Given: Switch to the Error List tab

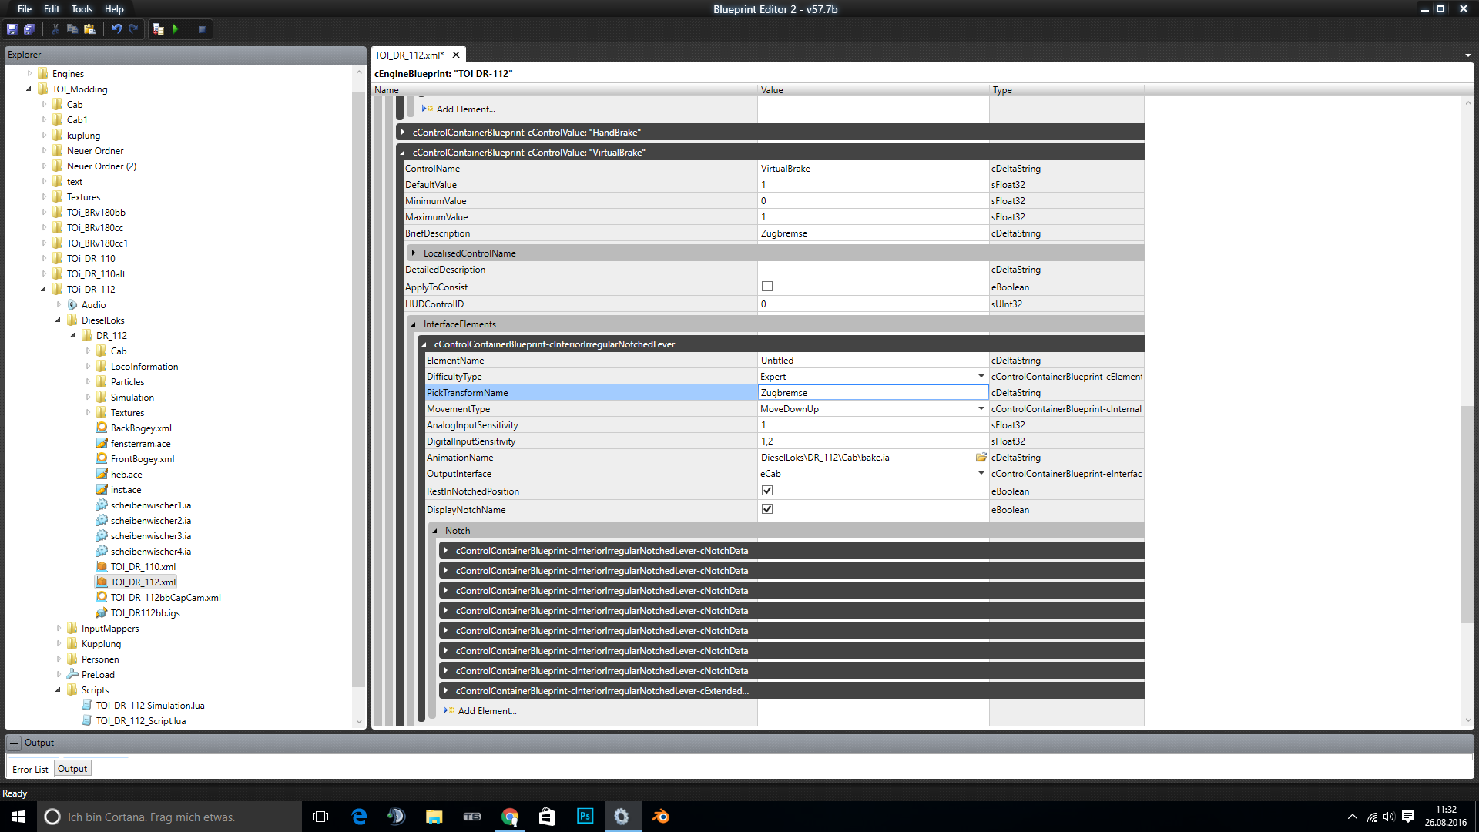Looking at the screenshot, I should pos(30,769).
